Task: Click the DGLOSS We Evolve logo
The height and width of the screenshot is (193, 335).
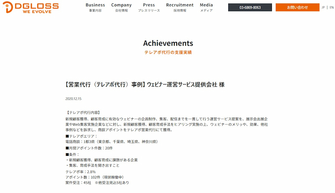Action: pyautogui.click(x=31, y=7)
